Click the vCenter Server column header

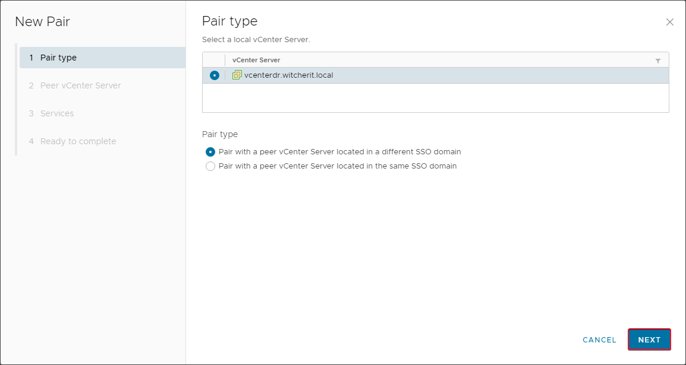click(256, 60)
